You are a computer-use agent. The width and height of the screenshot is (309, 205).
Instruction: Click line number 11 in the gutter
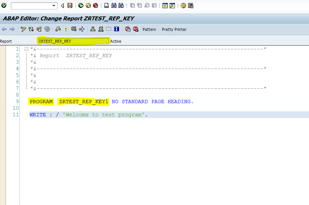pos(16,115)
